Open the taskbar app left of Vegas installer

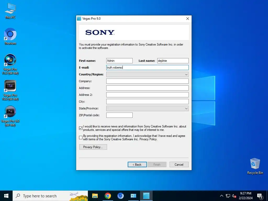[x=133, y=196]
